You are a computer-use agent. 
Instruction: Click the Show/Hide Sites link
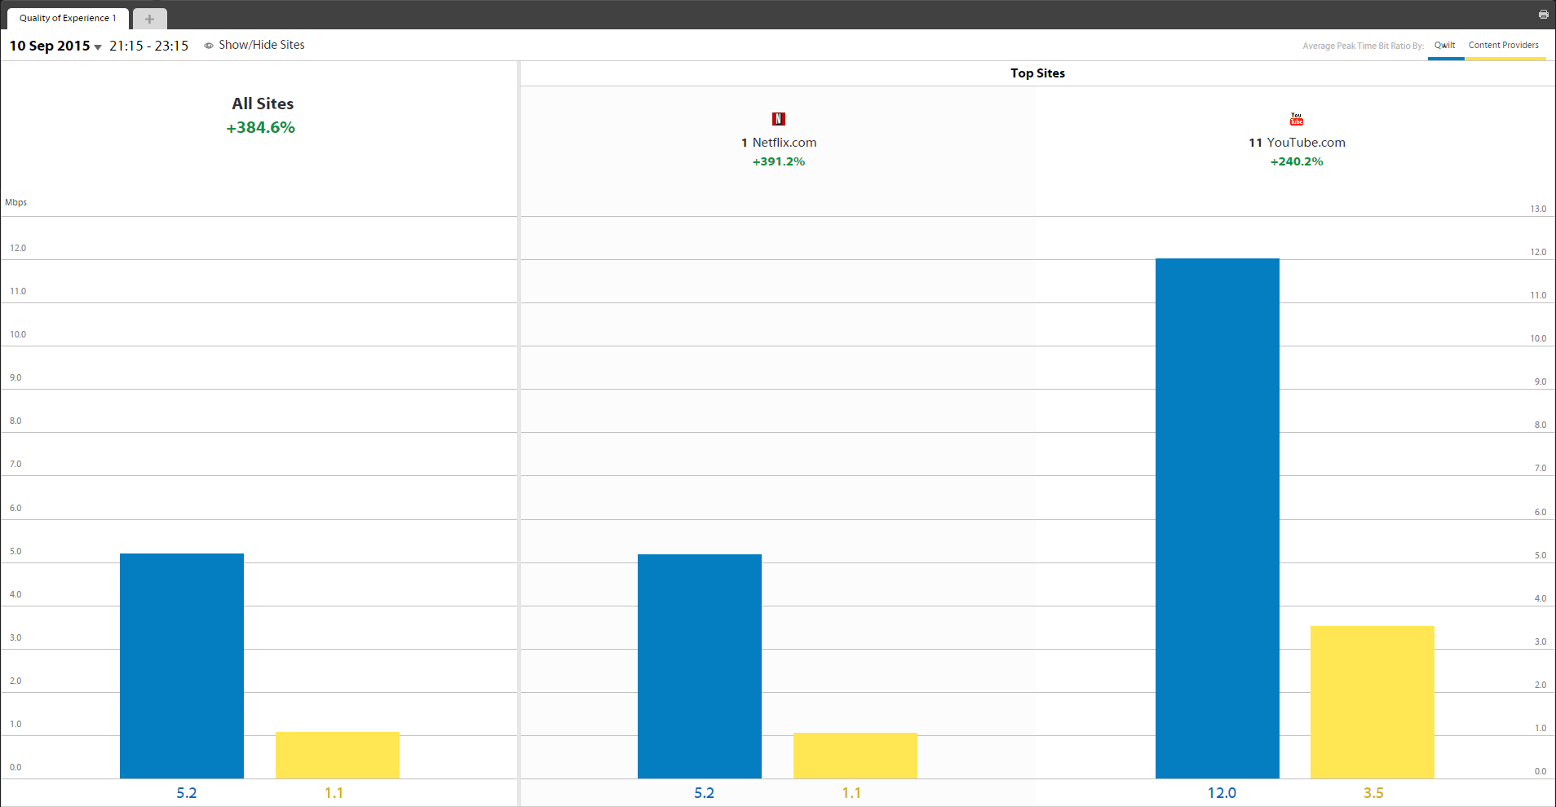[262, 45]
